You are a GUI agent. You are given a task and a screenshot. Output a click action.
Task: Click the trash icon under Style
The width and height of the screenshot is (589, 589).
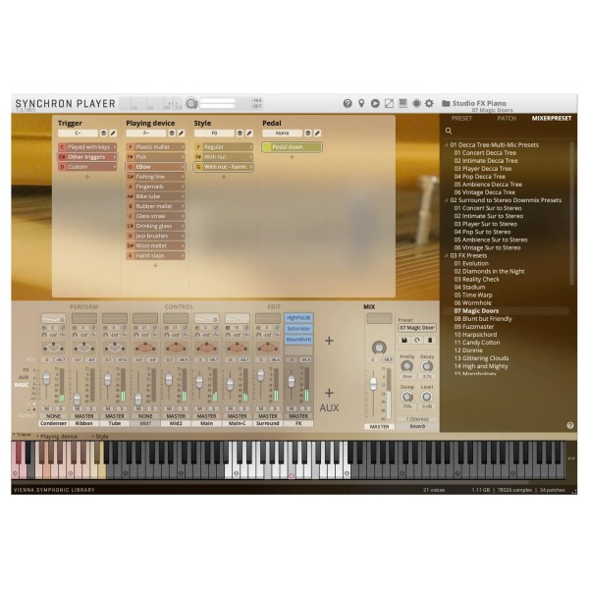point(240,133)
